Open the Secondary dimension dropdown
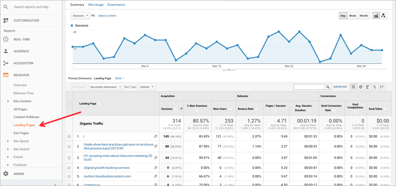Viewport: 396px width, 186px height. point(105,87)
